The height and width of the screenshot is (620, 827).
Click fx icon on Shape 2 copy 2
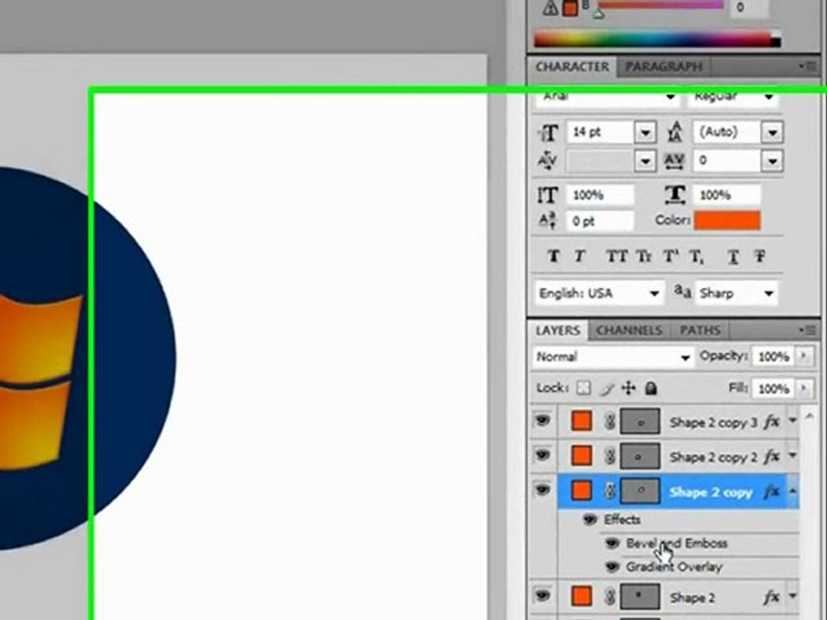pyautogui.click(x=772, y=456)
